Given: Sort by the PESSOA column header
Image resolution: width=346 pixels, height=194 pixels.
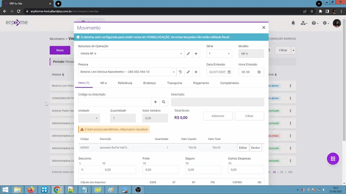Looking at the screenshot, I should click(58, 74).
